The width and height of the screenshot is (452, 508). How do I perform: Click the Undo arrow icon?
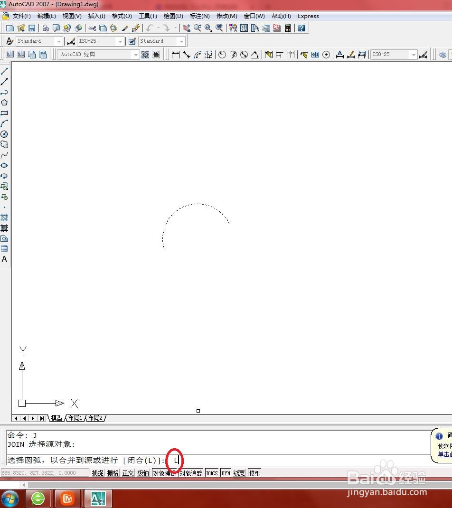(150, 28)
